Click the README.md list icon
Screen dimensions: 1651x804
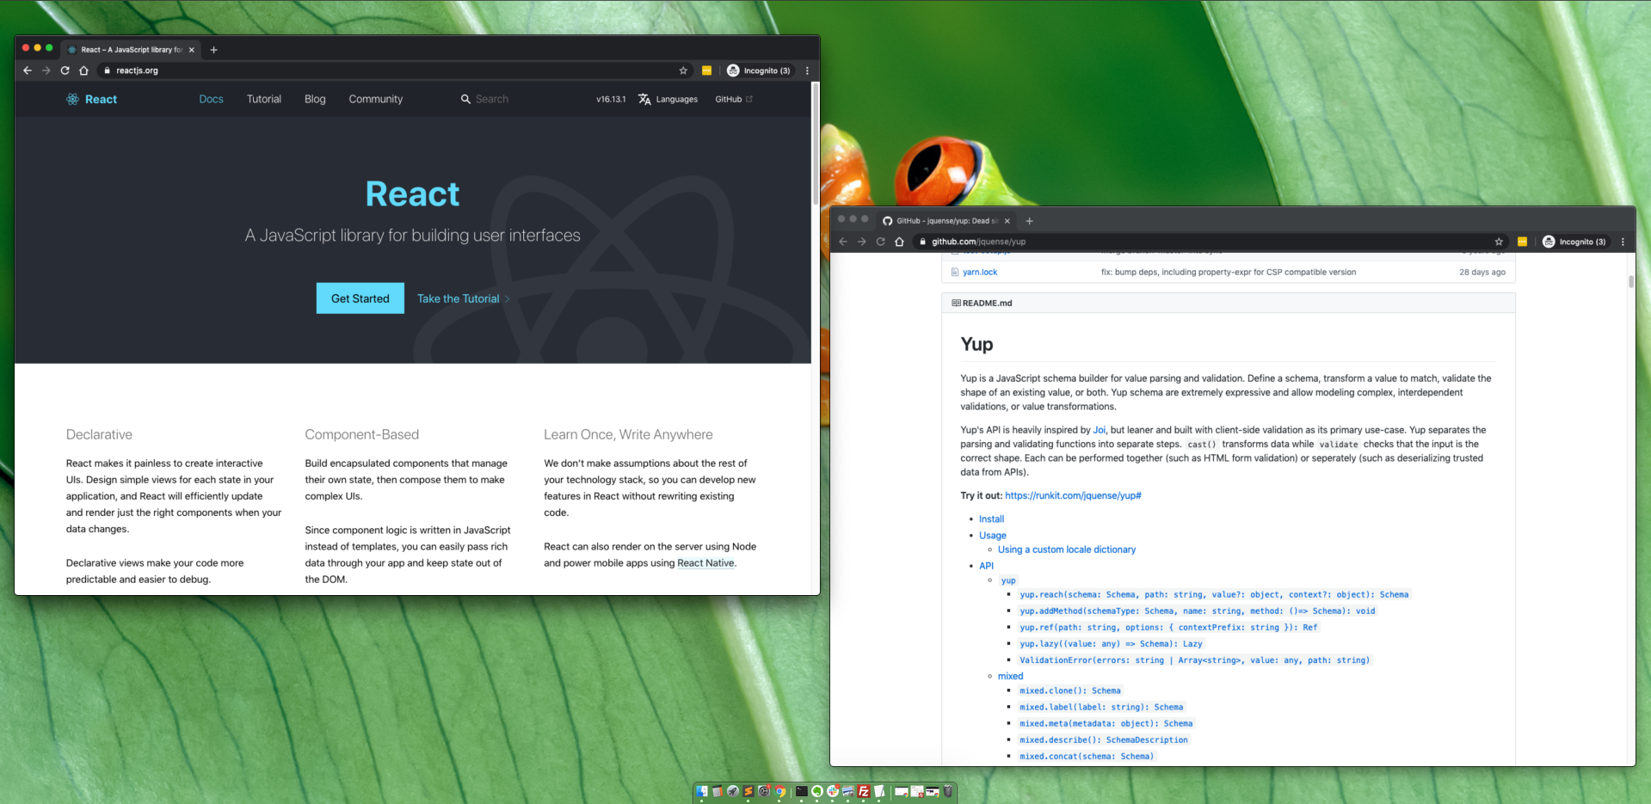click(x=956, y=303)
